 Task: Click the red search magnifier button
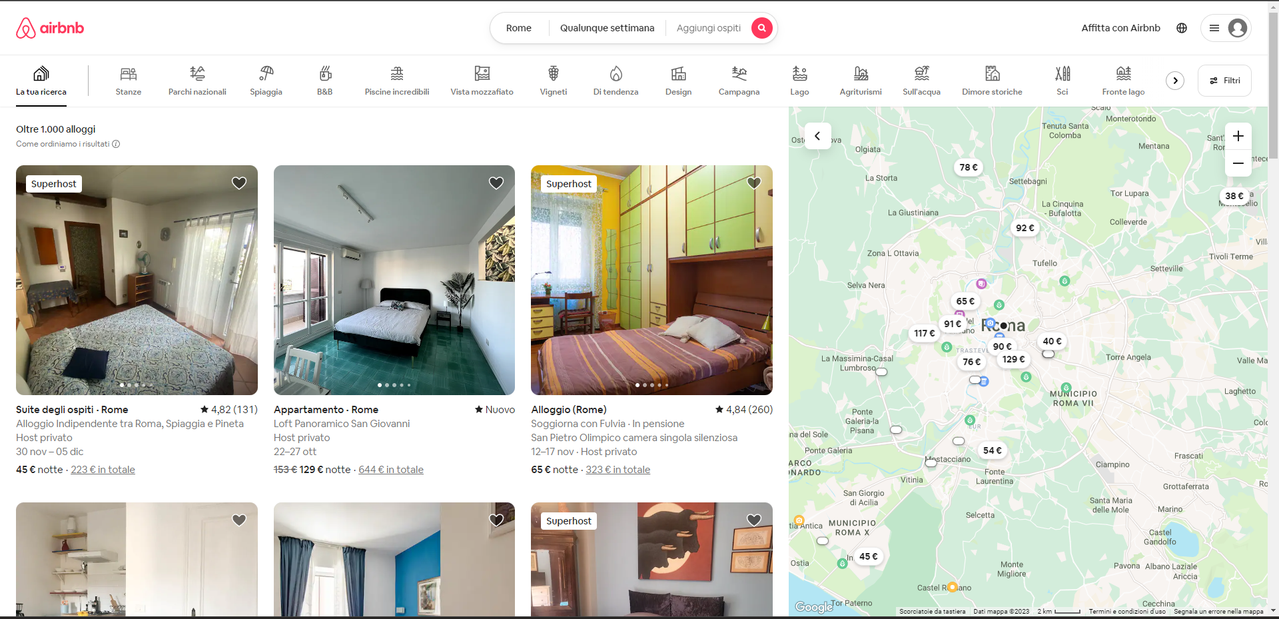tap(761, 28)
